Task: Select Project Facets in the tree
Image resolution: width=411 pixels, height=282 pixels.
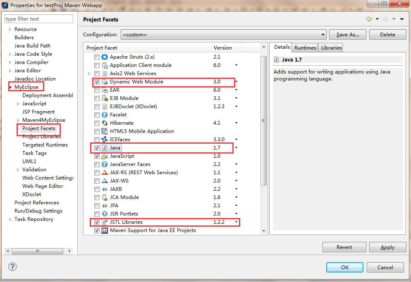Action: (x=39, y=128)
